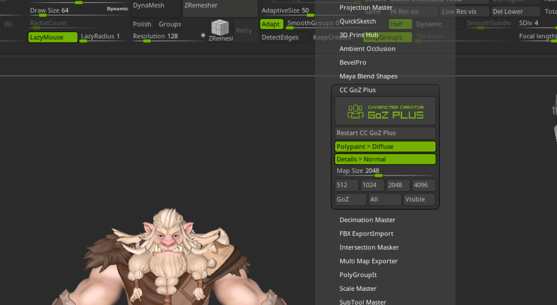The height and width of the screenshot is (305, 557).
Task: Set map size to 2048 button
Action: [398, 185]
